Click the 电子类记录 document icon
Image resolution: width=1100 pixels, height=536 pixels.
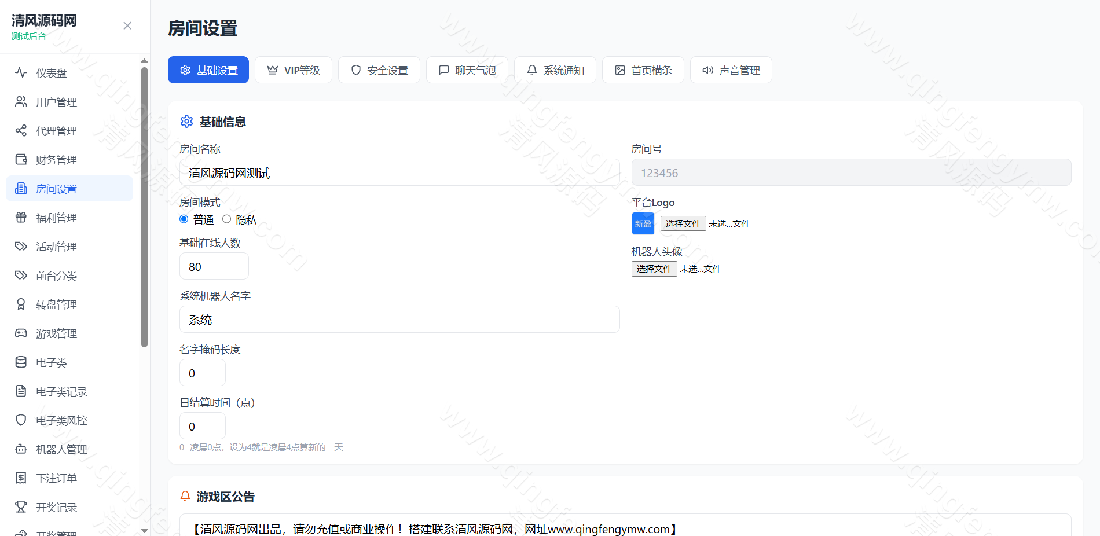coord(21,391)
